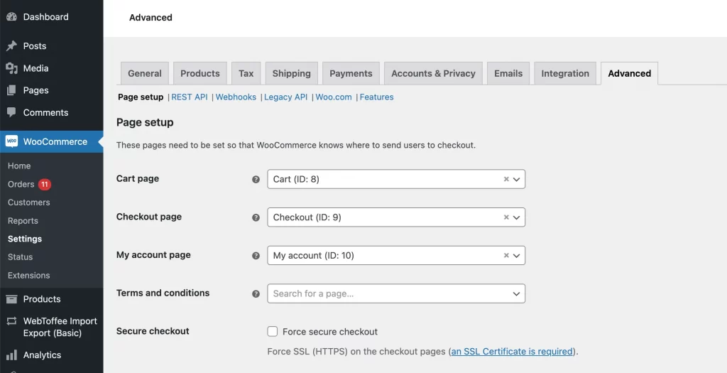Image resolution: width=727 pixels, height=373 pixels.
Task: Open WooCommerce Customers submenu item
Action: coord(28,202)
